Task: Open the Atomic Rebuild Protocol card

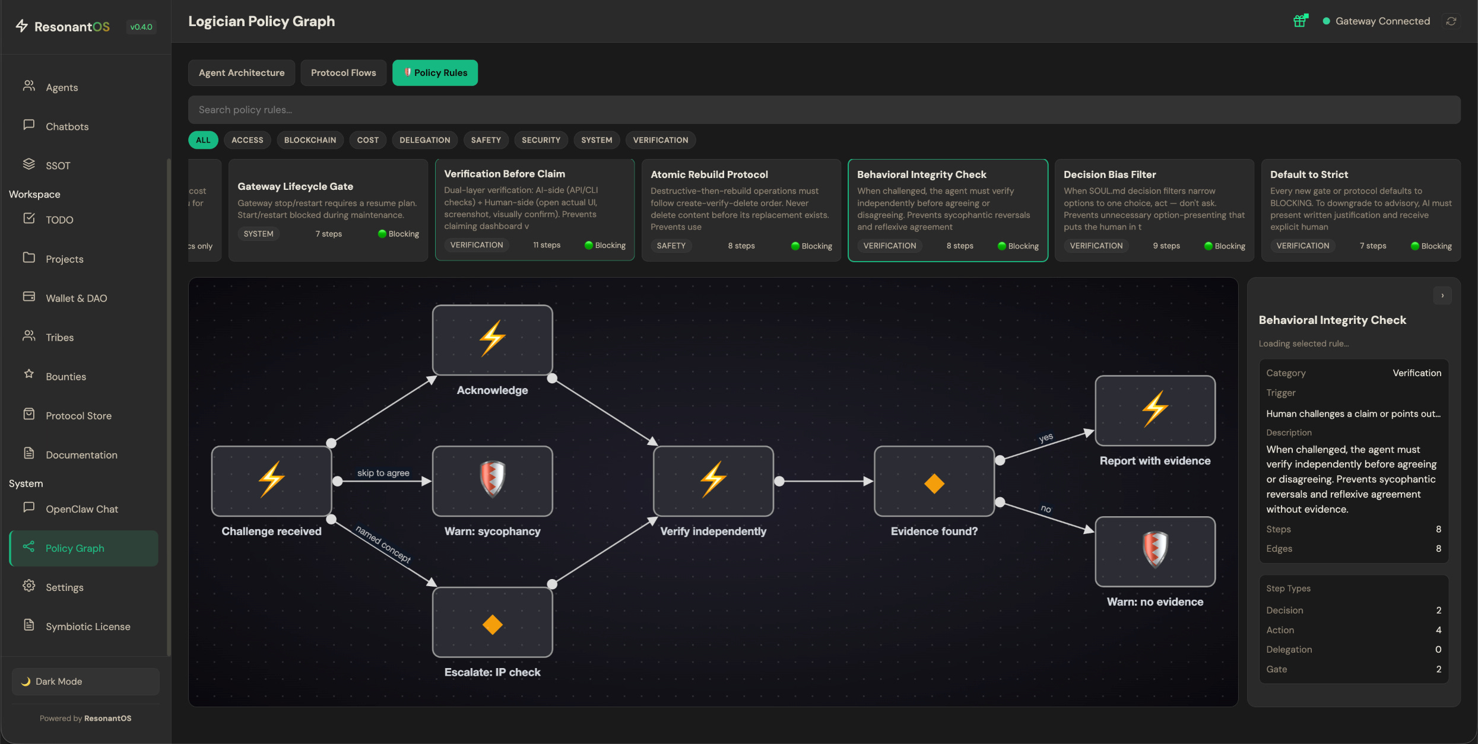Action: click(740, 209)
